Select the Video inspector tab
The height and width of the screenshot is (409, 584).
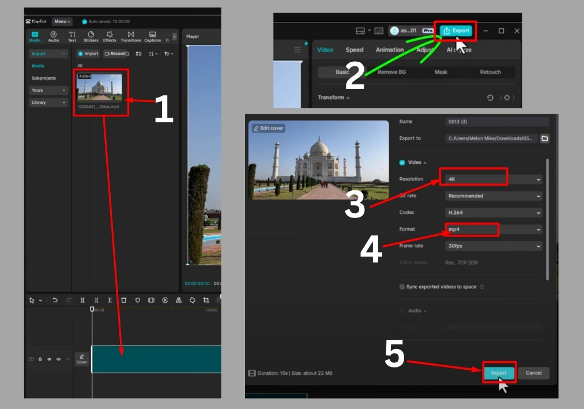click(325, 50)
